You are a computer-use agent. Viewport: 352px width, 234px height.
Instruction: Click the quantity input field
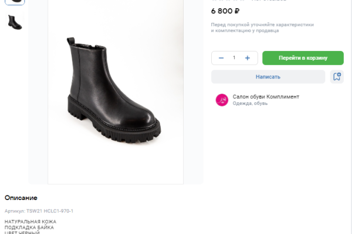point(234,58)
